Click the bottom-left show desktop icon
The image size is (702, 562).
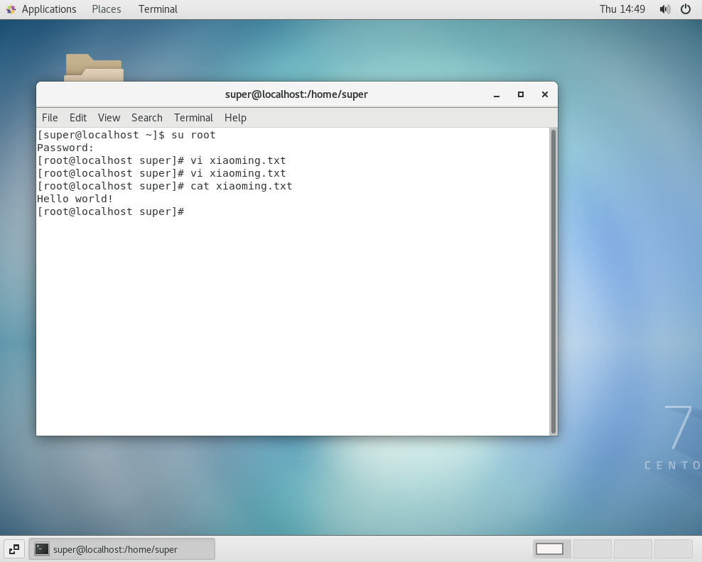(x=14, y=549)
